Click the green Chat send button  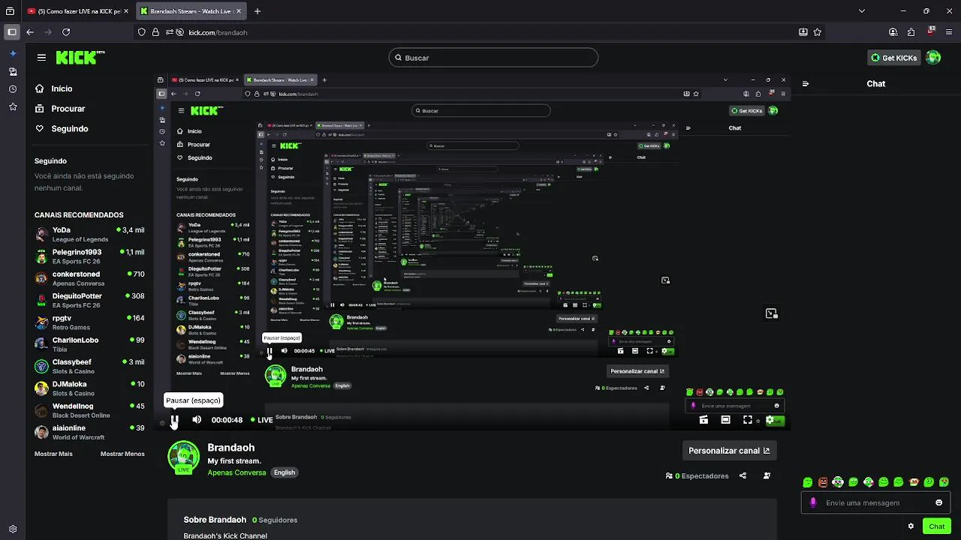click(x=936, y=526)
